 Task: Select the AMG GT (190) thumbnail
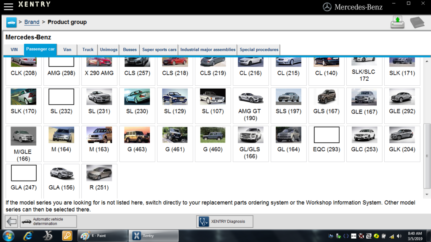251,97
